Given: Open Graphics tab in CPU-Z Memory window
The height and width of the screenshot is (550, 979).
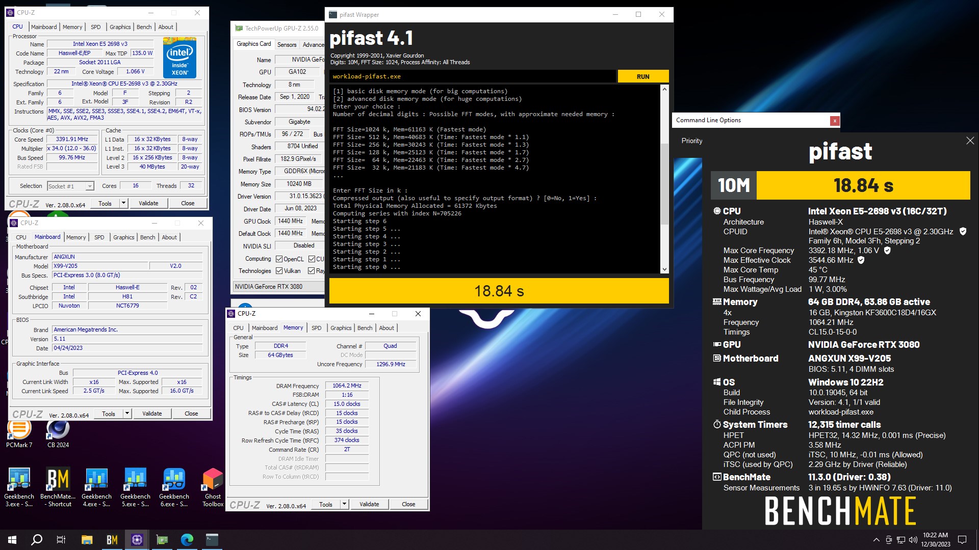Looking at the screenshot, I should pyautogui.click(x=341, y=328).
